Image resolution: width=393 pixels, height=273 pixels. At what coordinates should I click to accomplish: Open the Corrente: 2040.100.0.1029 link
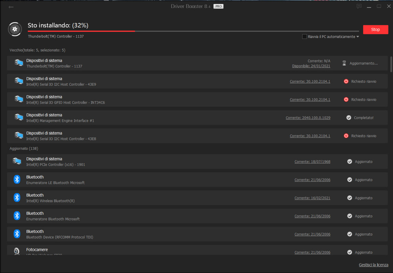click(x=308, y=118)
